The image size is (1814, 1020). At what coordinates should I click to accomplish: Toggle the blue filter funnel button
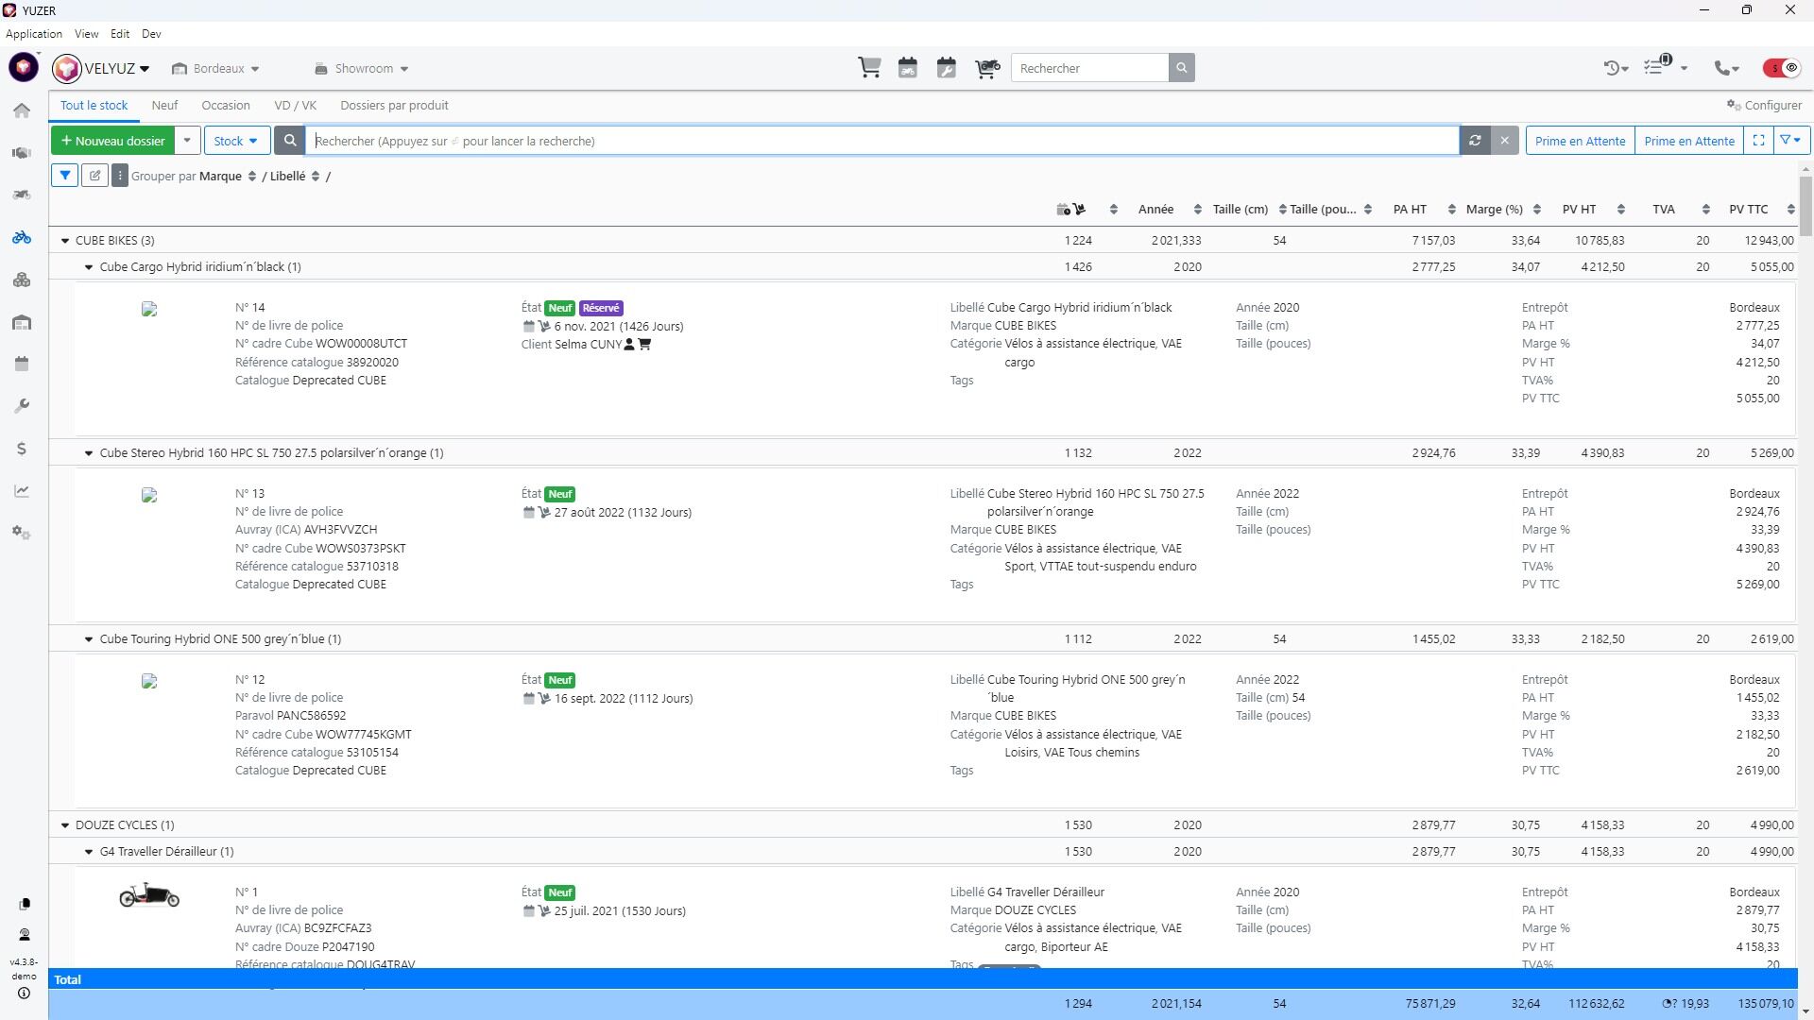point(64,176)
